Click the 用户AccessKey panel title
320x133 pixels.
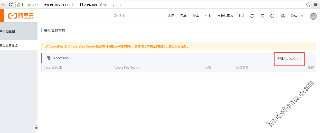coord(58,58)
